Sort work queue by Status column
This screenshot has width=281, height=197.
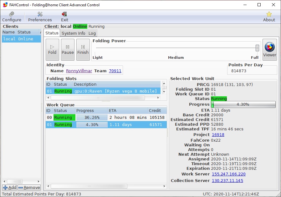coord(64,111)
